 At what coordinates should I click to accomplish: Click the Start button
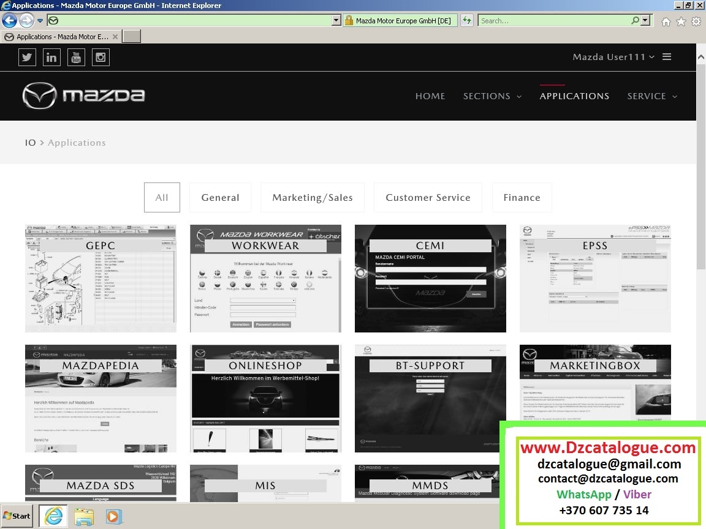[x=17, y=516]
